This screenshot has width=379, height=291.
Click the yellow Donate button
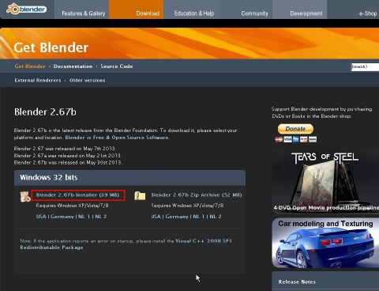[x=295, y=129]
